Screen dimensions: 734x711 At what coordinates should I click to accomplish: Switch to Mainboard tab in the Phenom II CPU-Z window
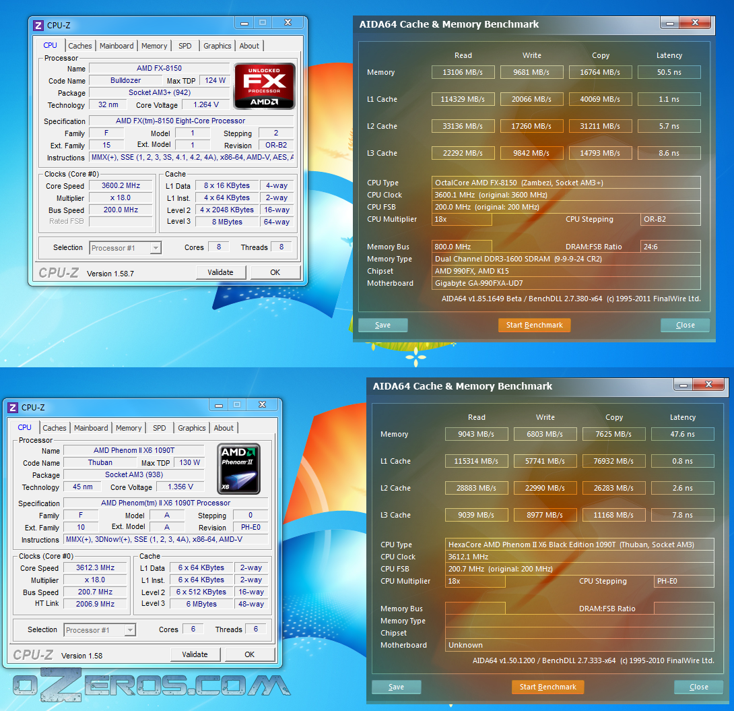pyautogui.click(x=91, y=428)
